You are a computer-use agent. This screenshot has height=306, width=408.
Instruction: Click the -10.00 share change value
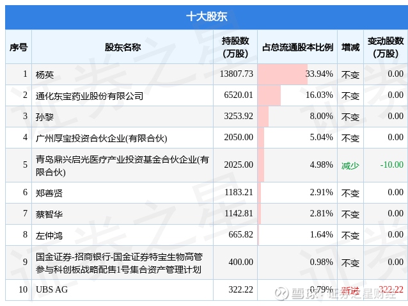[391, 165]
